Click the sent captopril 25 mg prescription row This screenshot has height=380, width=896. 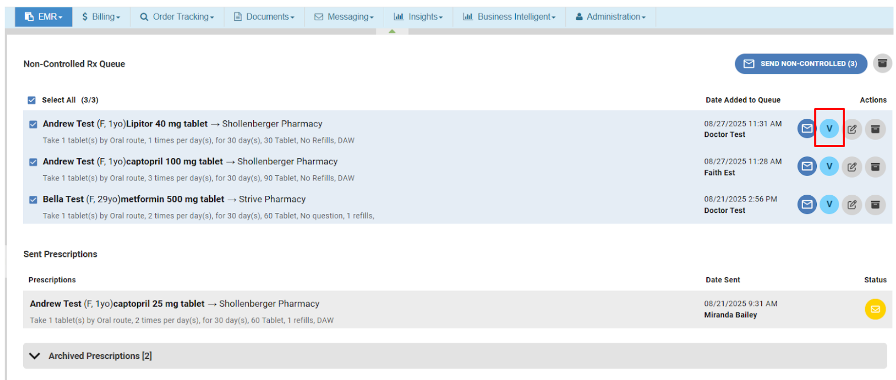click(x=353, y=310)
